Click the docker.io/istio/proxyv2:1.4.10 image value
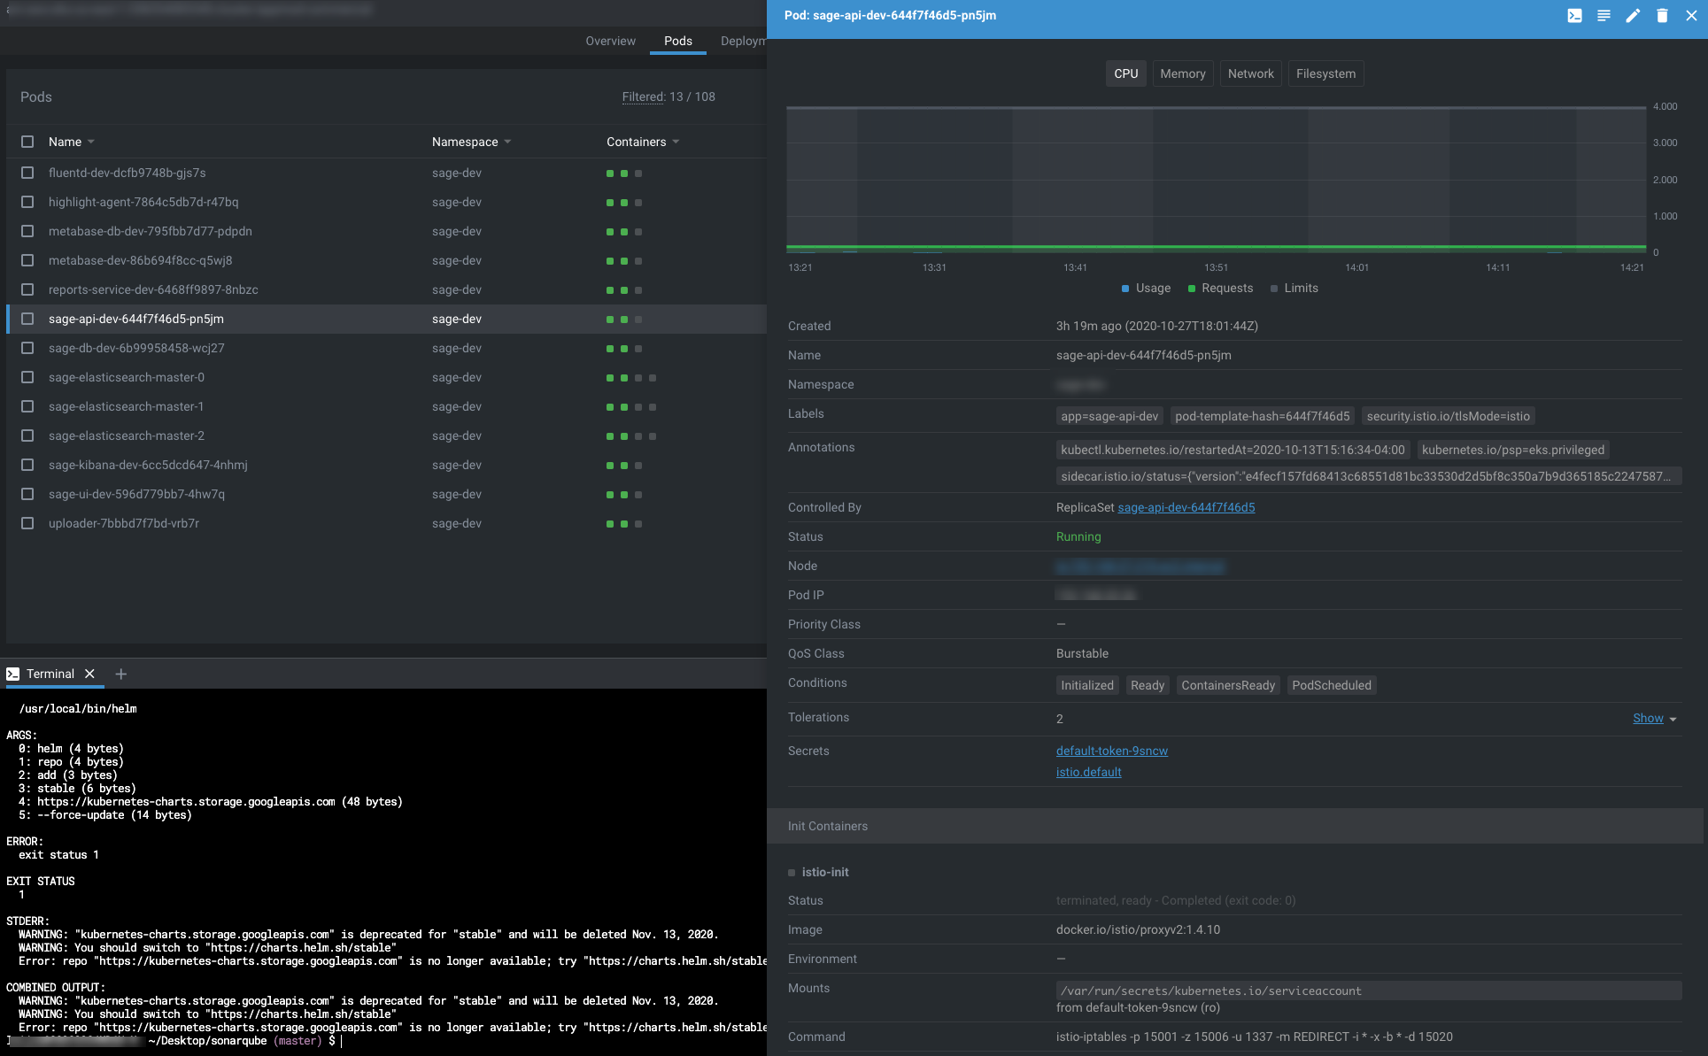This screenshot has height=1056, width=1708. 1138,929
